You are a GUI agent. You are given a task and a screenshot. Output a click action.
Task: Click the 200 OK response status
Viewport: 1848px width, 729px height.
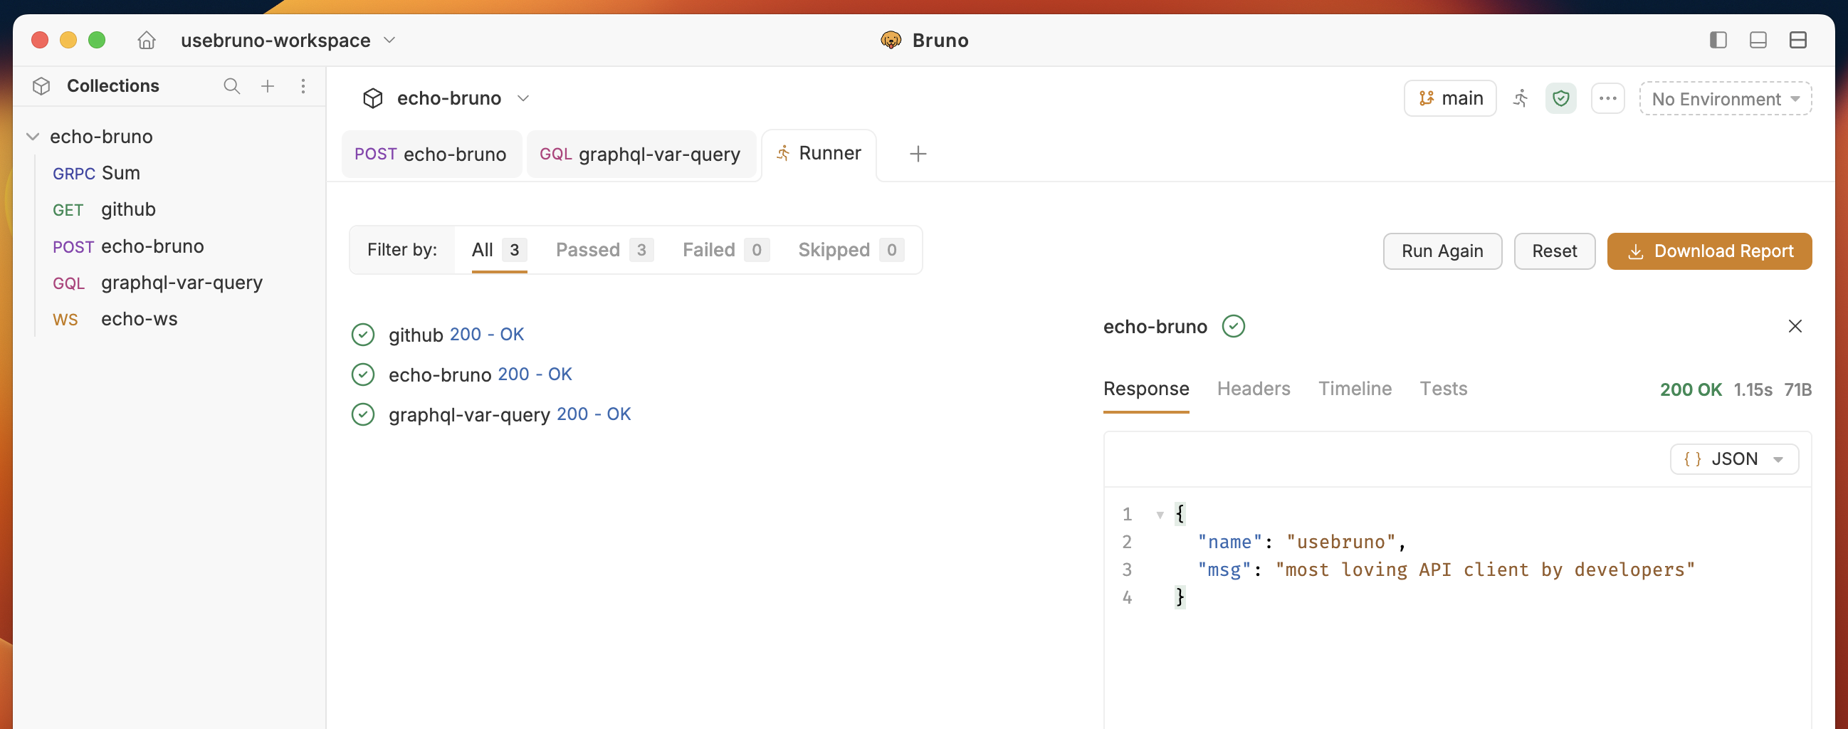[1690, 389]
